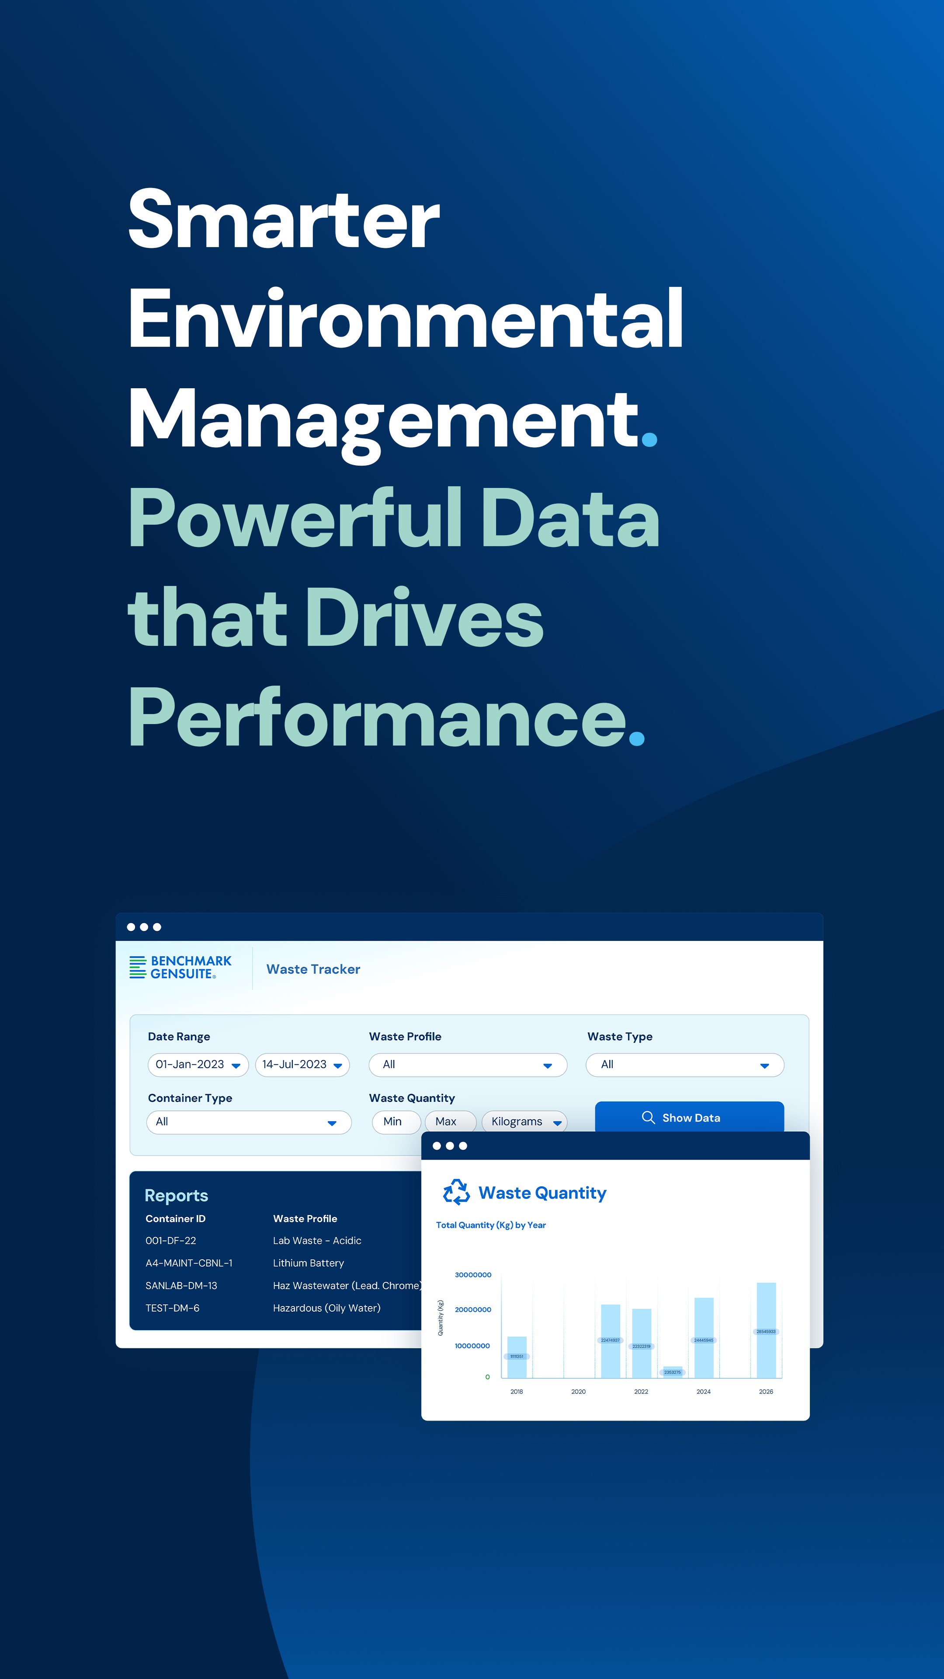The width and height of the screenshot is (944, 1679).
Task: Expand the Waste Profile All dropdown
Action: (x=468, y=1064)
